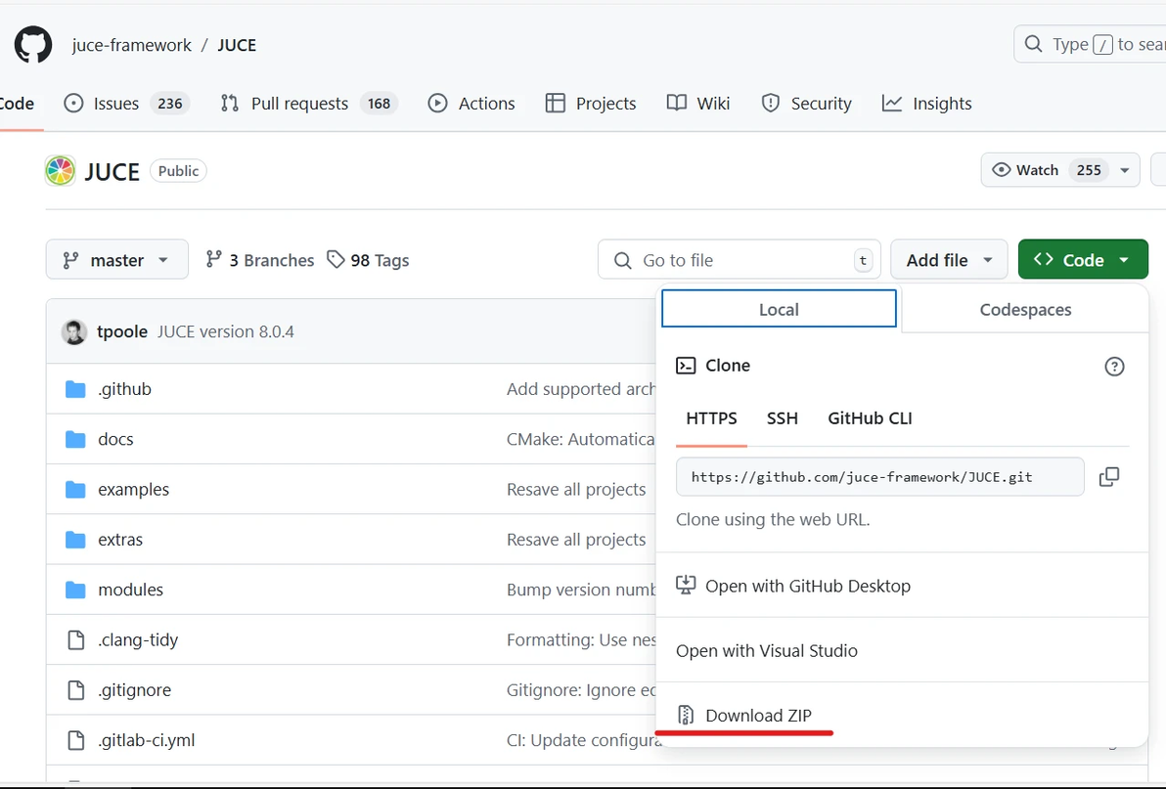Viewport: 1166px width, 789px height.
Task: Click Open with Visual Studio
Action: tap(766, 651)
